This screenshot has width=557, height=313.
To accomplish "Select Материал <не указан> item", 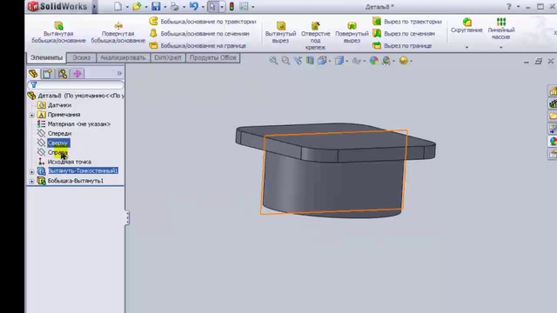I will pos(74,124).
